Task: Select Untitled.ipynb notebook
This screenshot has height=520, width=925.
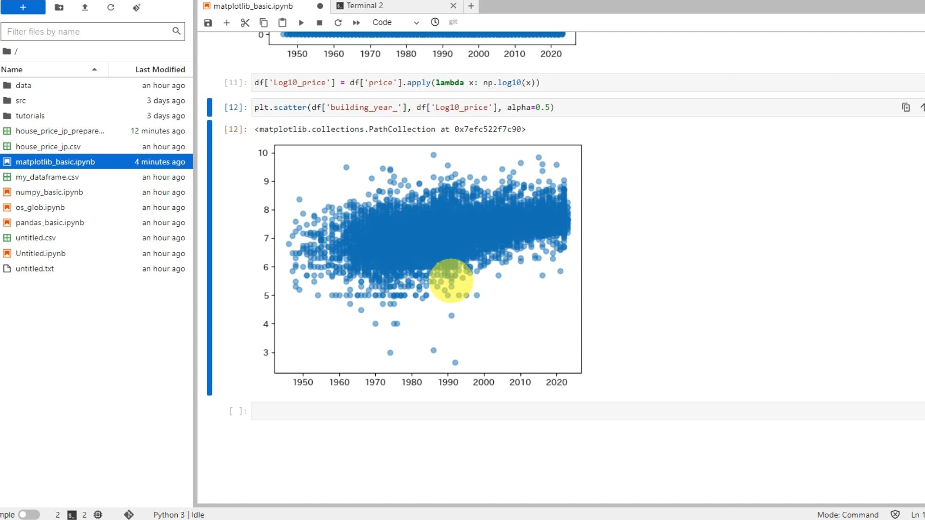Action: pos(96,253)
